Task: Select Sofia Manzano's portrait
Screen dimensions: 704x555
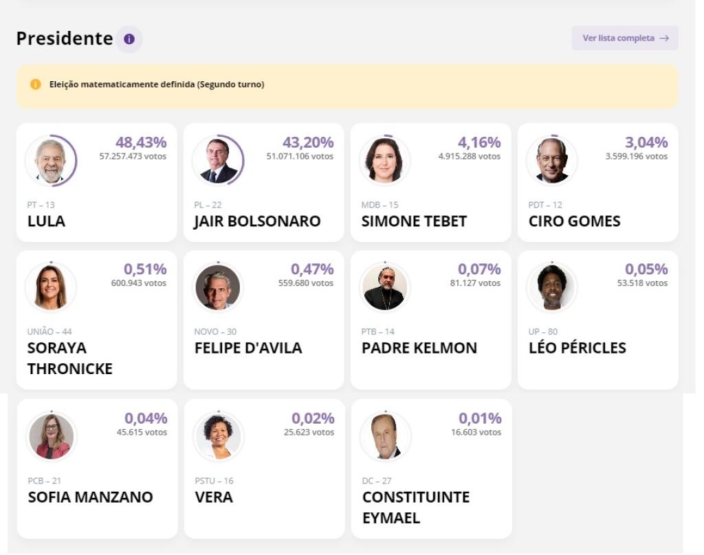Action: (x=52, y=437)
